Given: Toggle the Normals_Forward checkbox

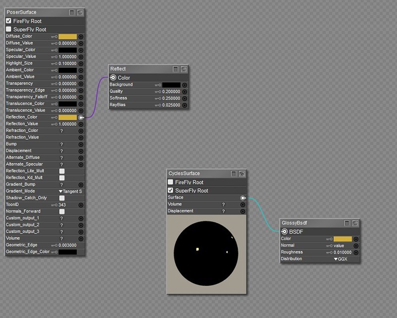Looking at the screenshot, I should click(x=62, y=212).
